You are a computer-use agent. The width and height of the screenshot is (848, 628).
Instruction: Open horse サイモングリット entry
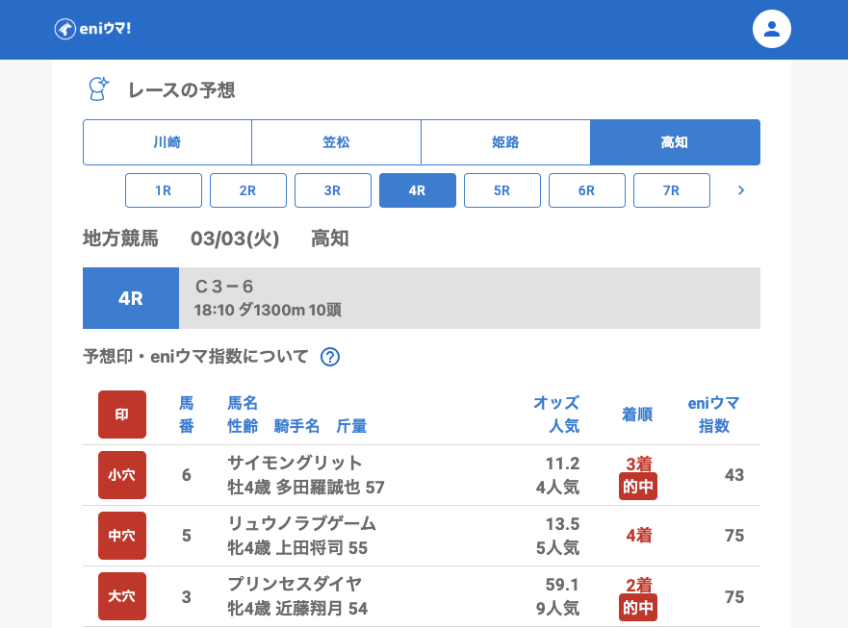[x=296, y=463]
